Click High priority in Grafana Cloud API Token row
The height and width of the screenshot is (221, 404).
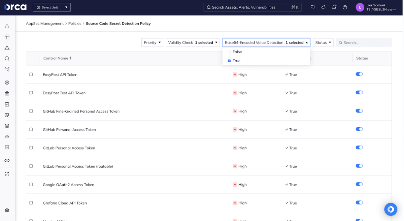pos(240,203)
